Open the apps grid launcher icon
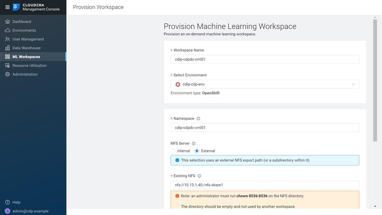 point(8,7)
